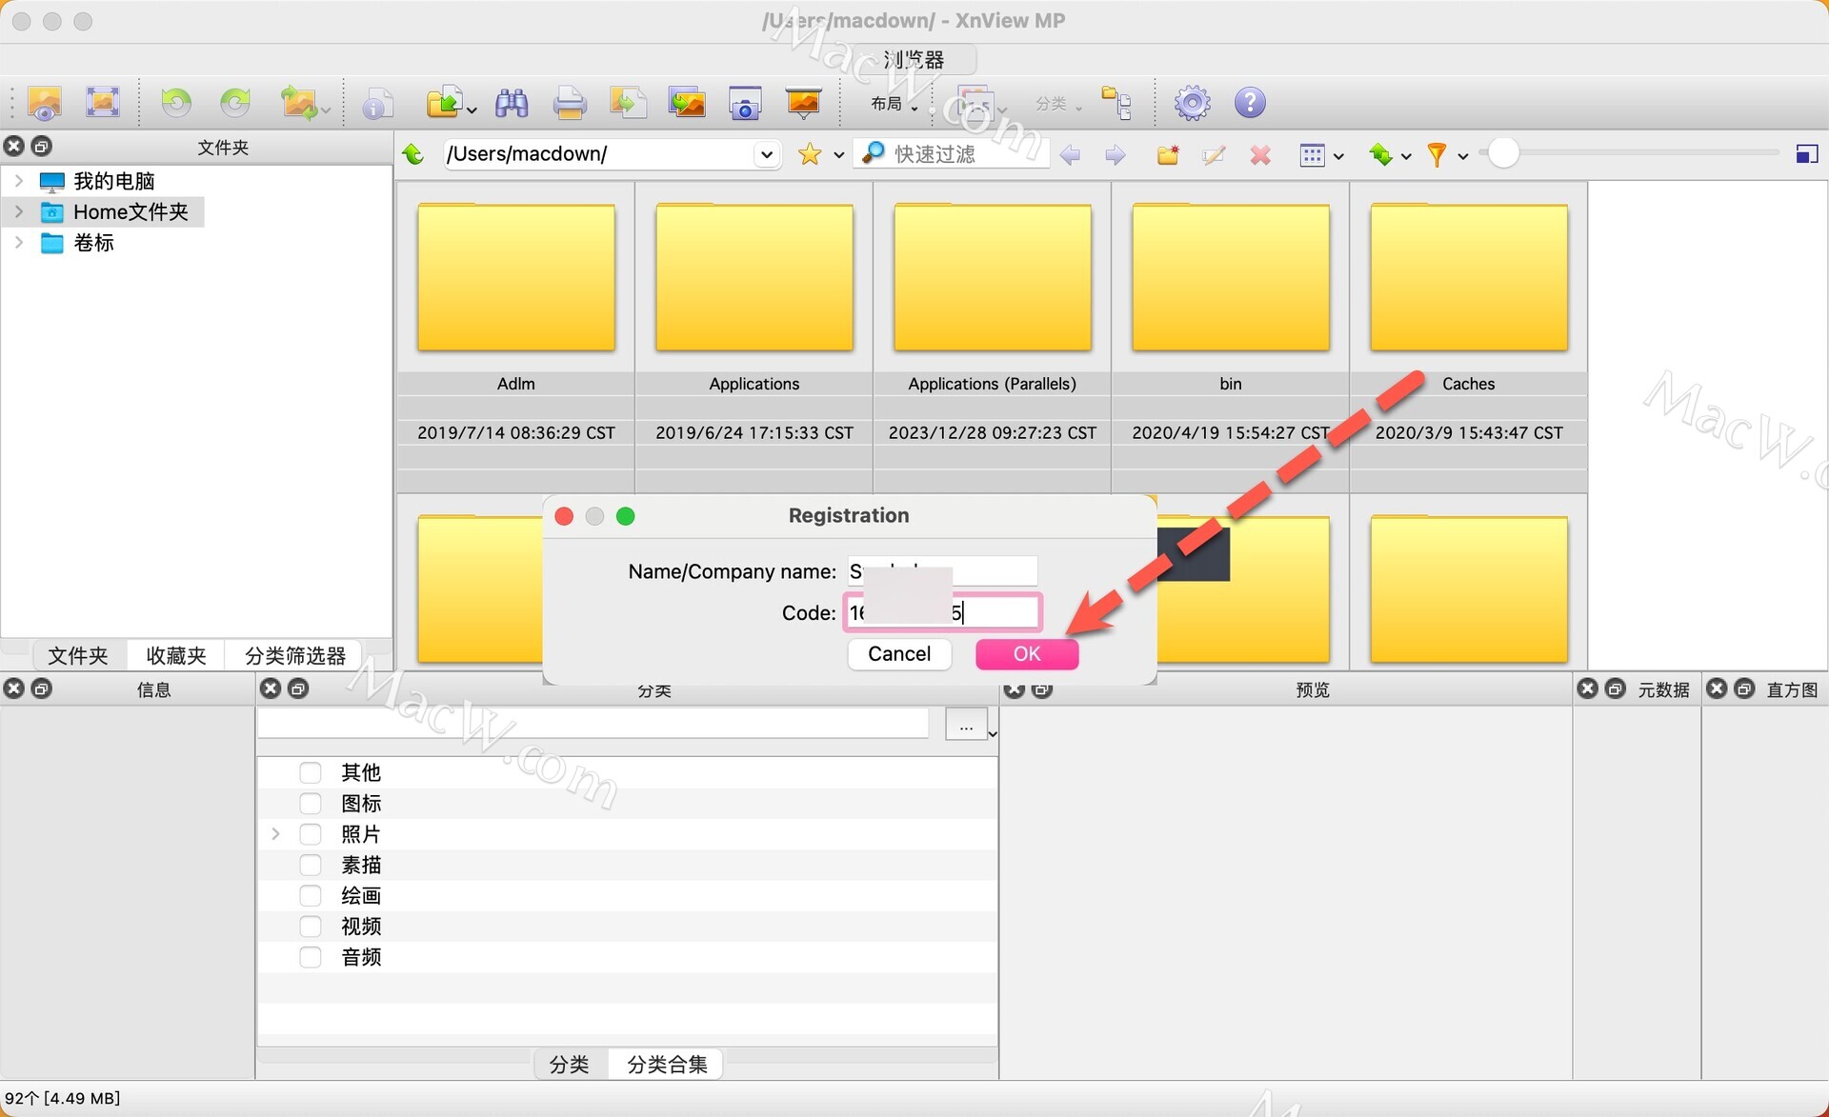
Task: Click the file properties info icon
Action: (x=377, y=103)
